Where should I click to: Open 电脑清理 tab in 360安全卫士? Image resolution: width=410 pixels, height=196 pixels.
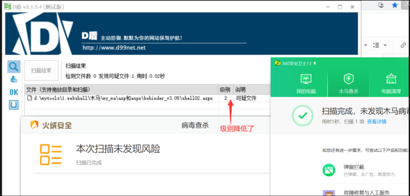point(391,84)
